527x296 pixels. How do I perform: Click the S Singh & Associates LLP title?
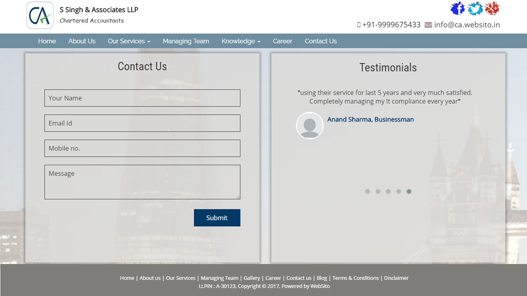99,10
